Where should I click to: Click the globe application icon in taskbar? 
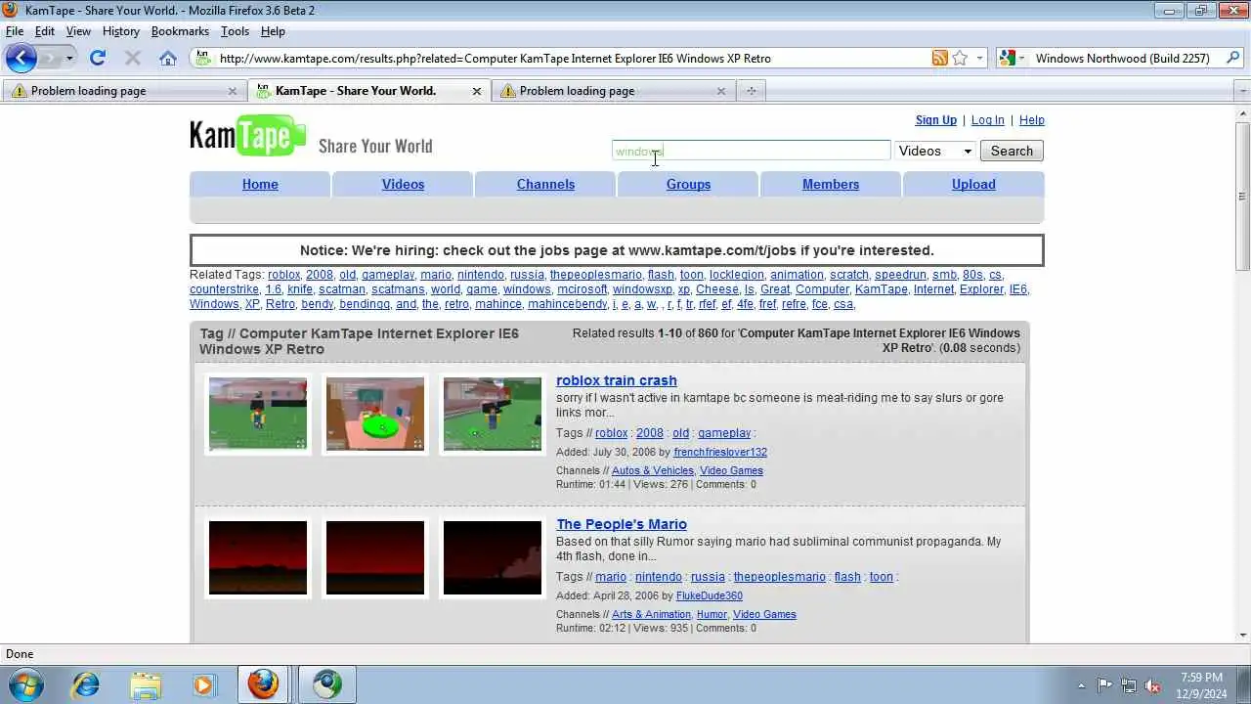pyautogui.click(x=326, y=684)
